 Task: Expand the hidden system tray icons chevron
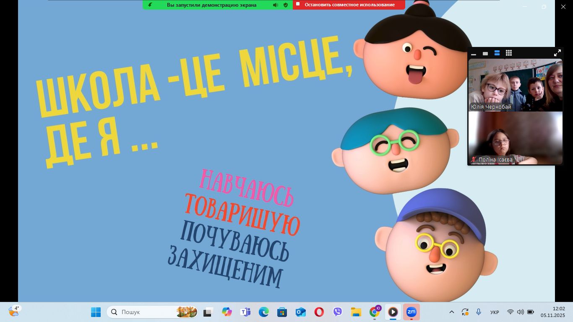452,312
